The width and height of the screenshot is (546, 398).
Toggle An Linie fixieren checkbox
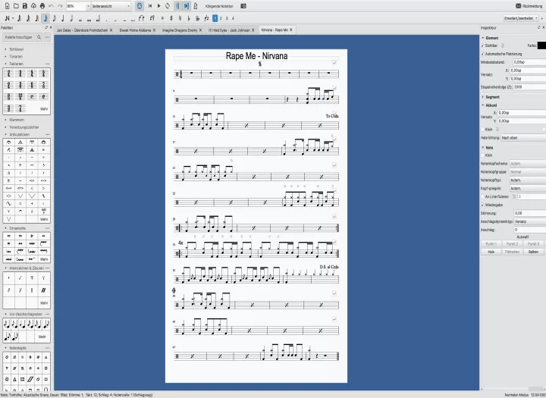coord(482,197)
